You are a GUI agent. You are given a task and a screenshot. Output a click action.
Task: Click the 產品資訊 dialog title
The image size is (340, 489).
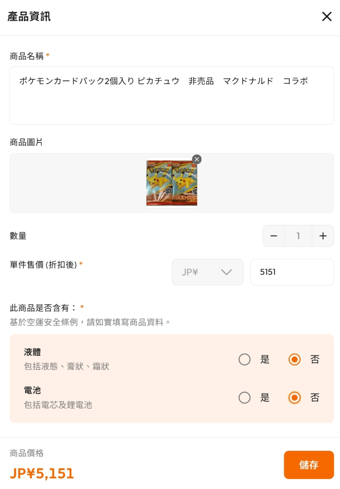click(29, 17)
